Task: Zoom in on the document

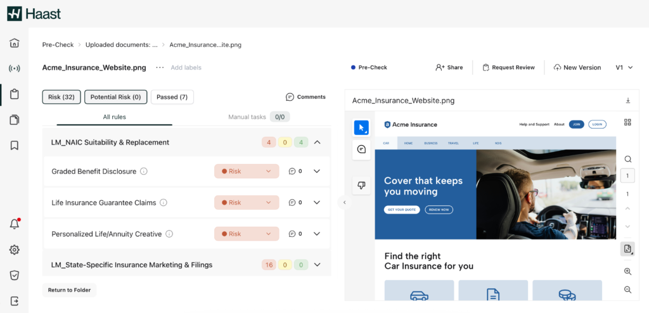Action: click(x=627, y=272)
